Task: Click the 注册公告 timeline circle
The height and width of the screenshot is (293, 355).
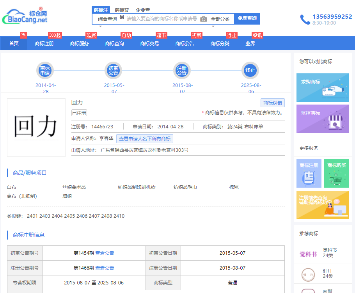Action: click(182, 70)
